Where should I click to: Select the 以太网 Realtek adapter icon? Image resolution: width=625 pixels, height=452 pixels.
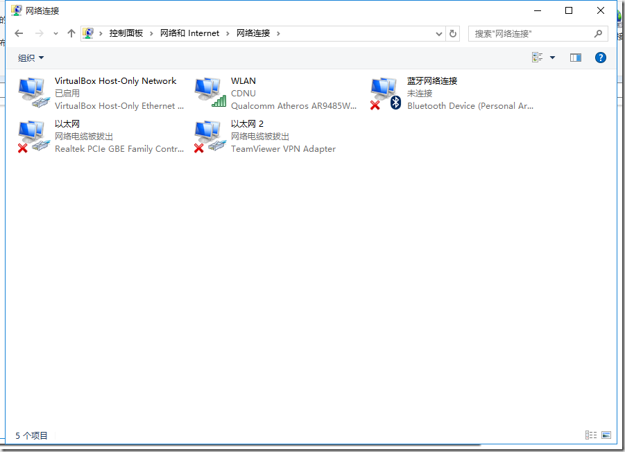coord(33,137)
